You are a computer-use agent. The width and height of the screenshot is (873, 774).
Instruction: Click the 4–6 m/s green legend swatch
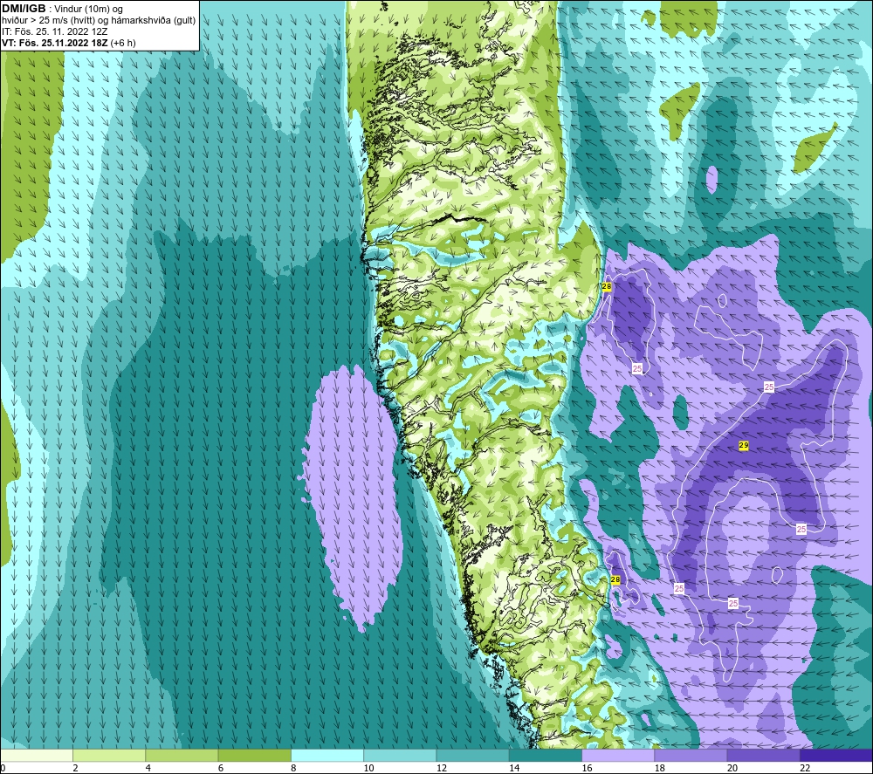point(182,755)
